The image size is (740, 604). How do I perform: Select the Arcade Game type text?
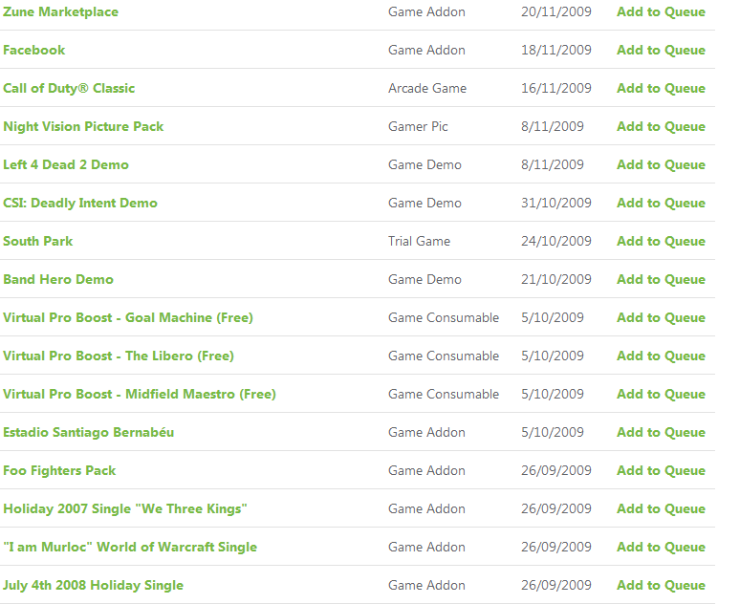(427, 88)
